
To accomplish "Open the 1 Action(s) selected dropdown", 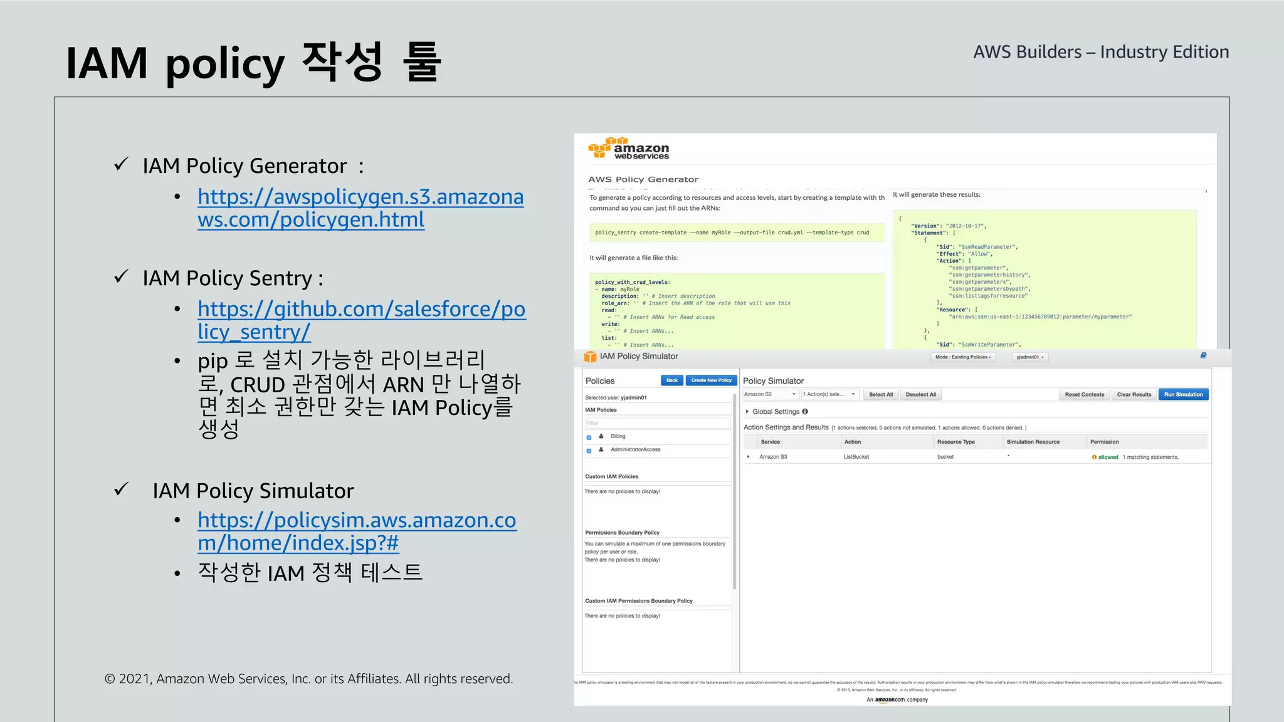I will (830, 394).
